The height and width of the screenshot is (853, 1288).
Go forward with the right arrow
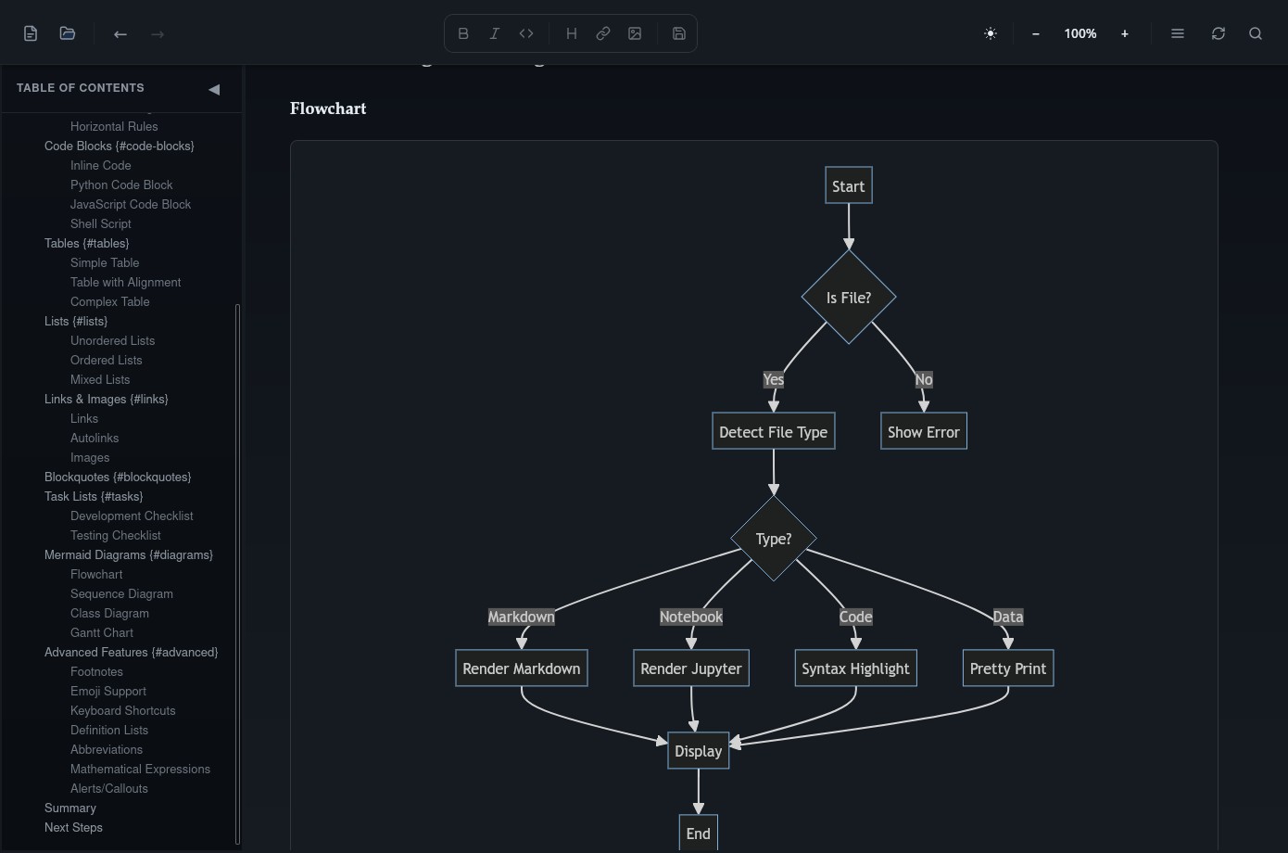pyautogui.click(x=158, y=33)
